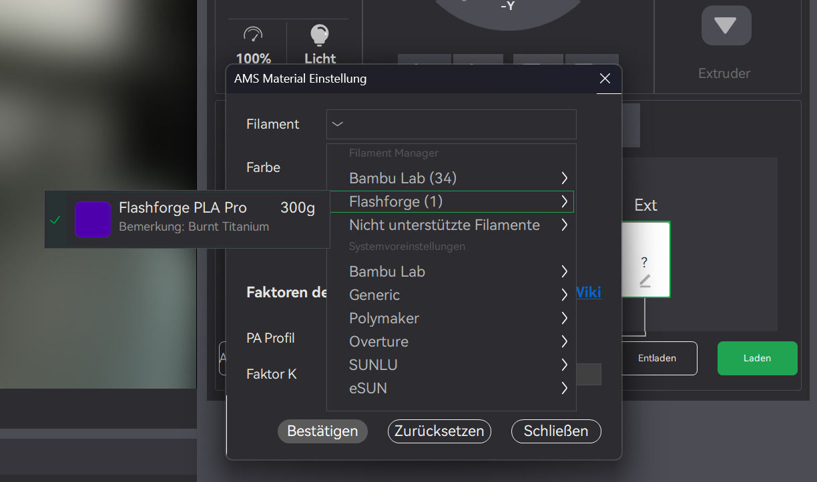The height and width of the screenshot is (482, 817).
Task: Click the Ext slot edit pencil icon
Action: 645,281
